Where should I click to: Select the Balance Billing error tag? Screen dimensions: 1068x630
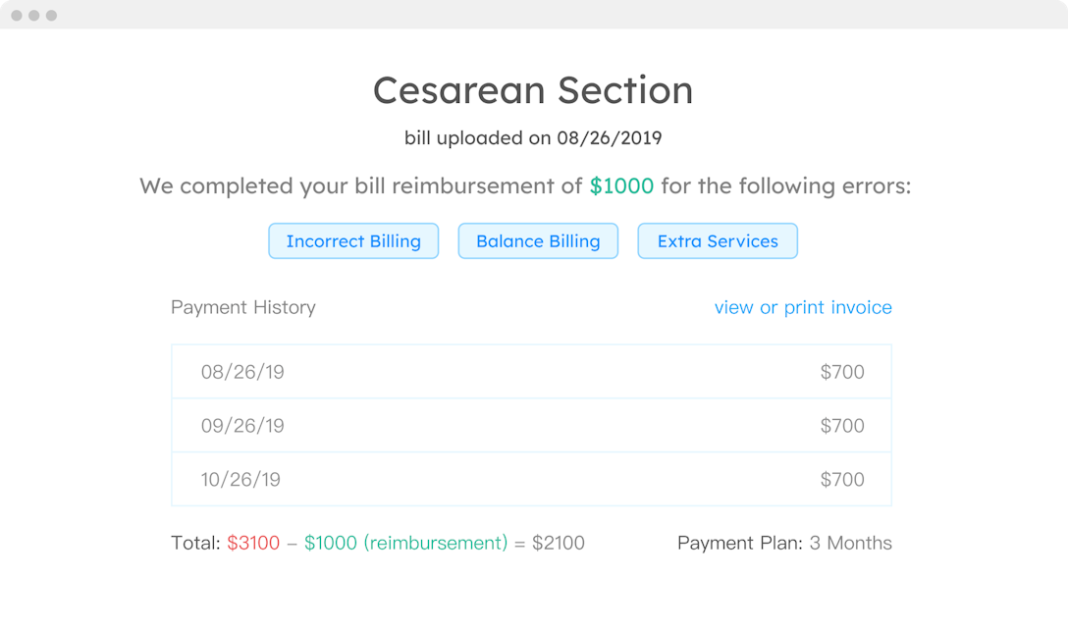(538, 241)
